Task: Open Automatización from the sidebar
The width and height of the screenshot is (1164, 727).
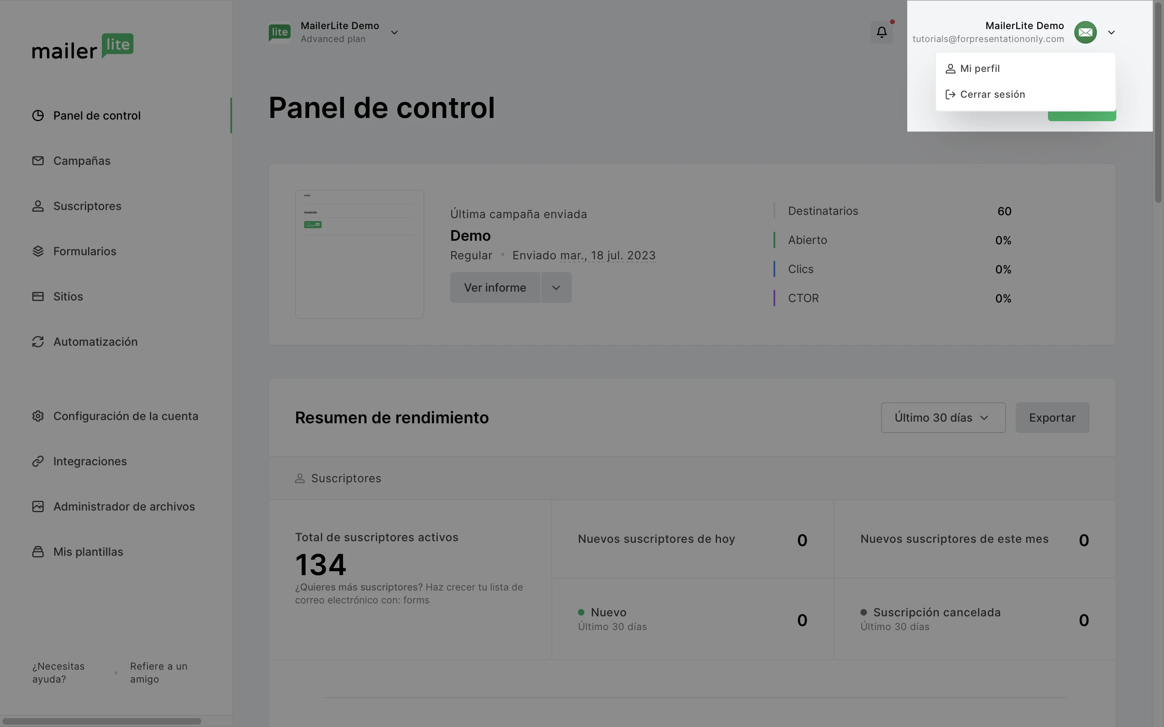Action: pos(95,341)
